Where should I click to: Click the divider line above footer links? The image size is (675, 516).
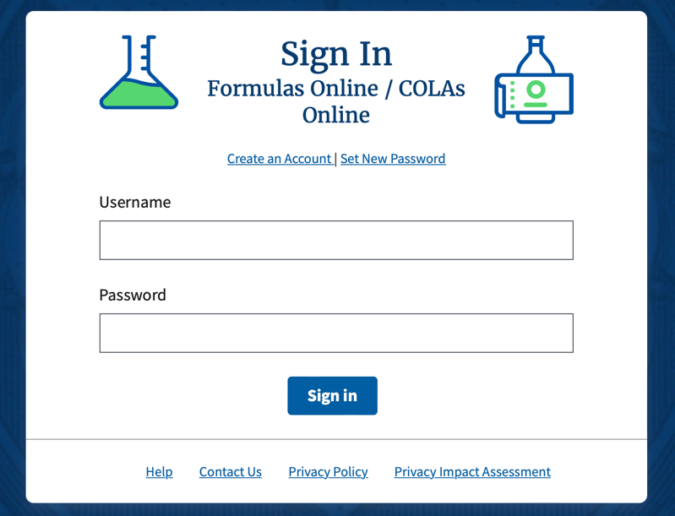(x=336, y=440)
